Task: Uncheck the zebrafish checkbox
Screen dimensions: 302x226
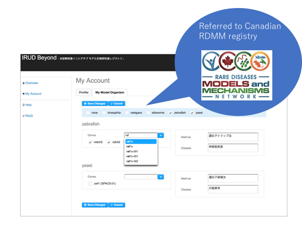Action: [x=171, y=113]
